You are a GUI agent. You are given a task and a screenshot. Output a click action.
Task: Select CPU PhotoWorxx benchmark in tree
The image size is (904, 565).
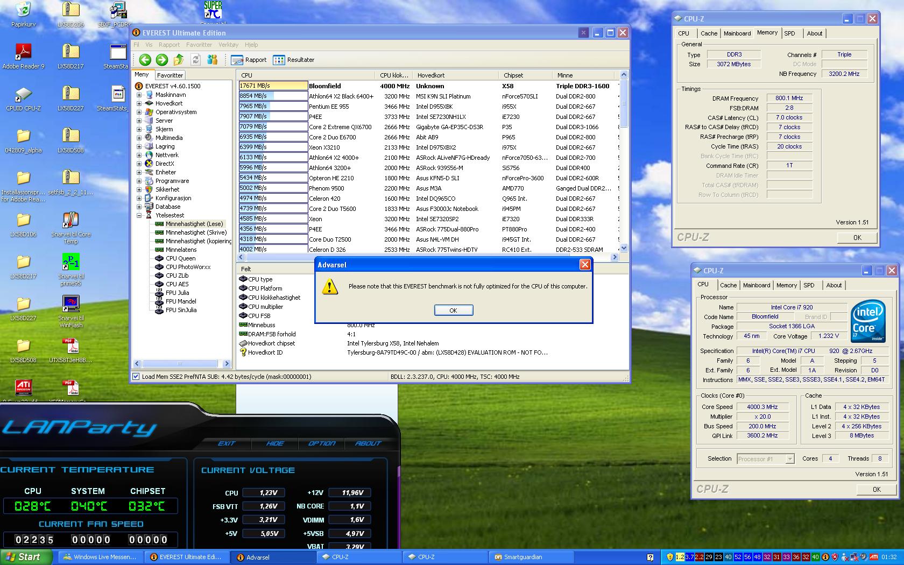[x=188, y=267]
